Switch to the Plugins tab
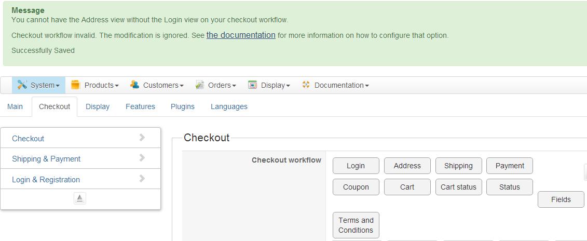This screenshot has width=587, height=241. pos(183,106)
